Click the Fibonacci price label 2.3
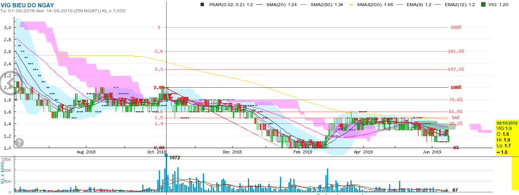519x195 pixels. tap(160, 69)
